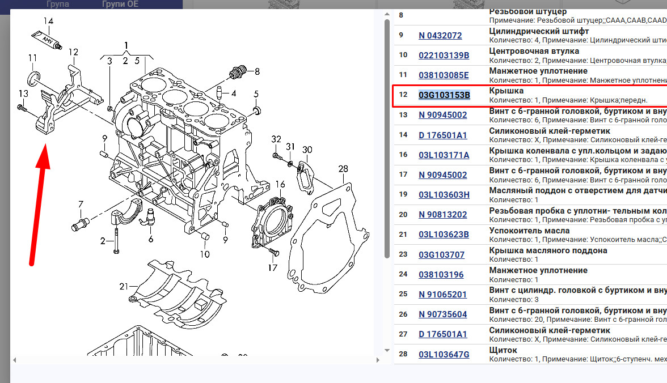
Task: Click the parts list vertical scrollbar thumb
Action: (x=387, y=136)
